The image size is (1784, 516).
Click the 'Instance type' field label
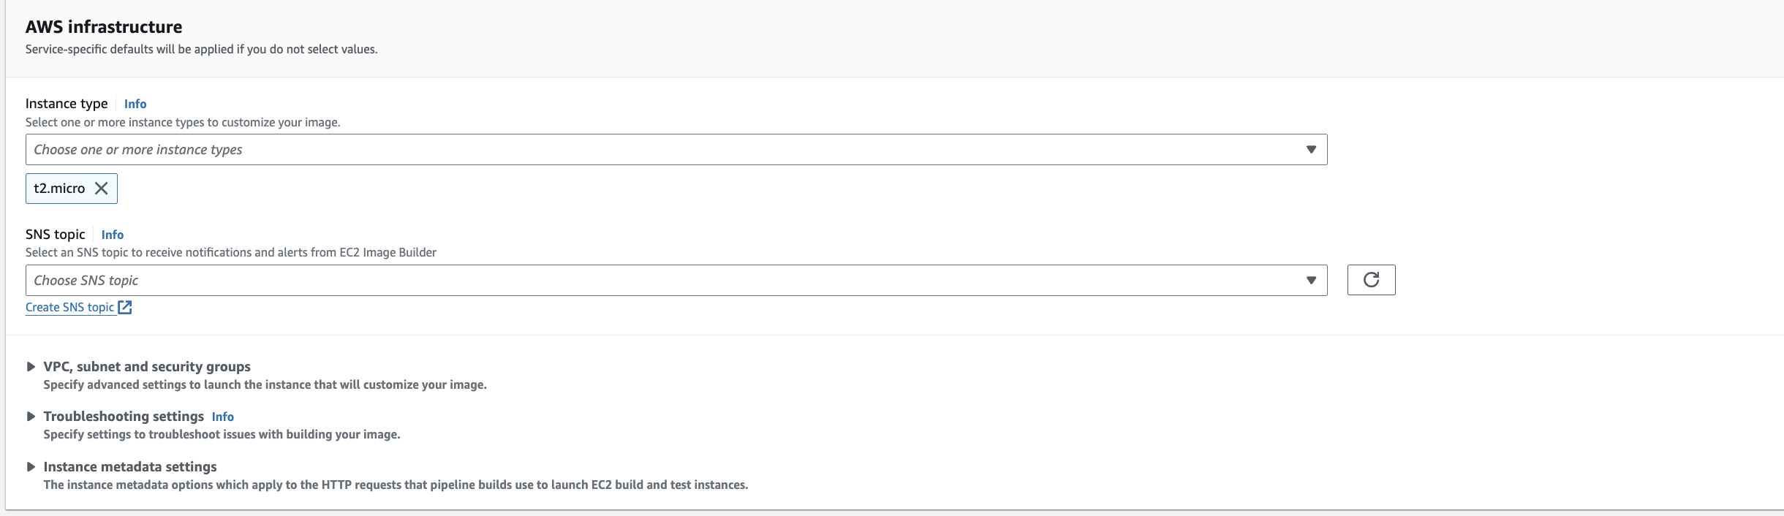click(x=67, y=104)
